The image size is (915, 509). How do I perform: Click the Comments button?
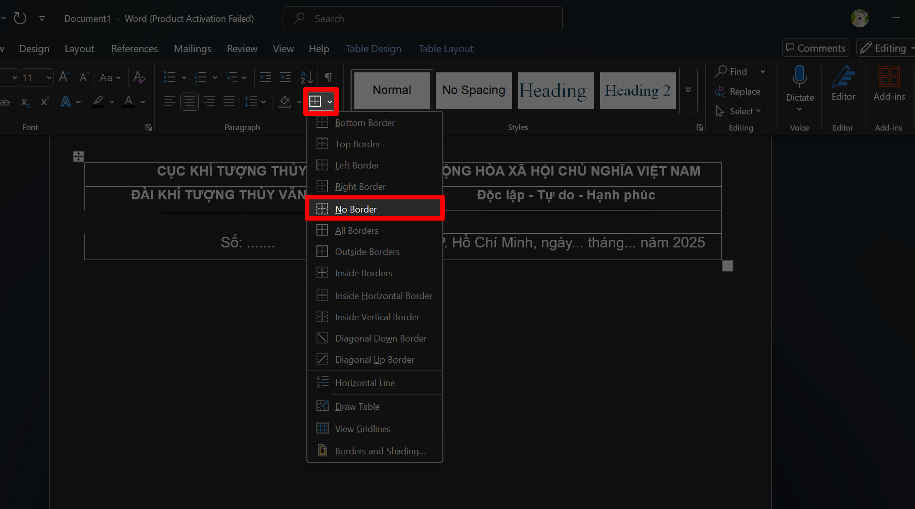tap(815, 48)
